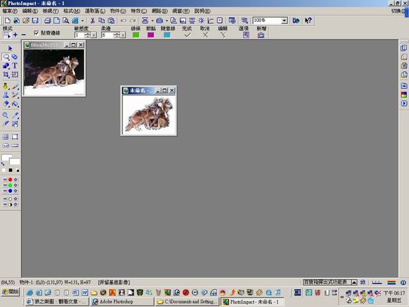Click the Print icon in toolbar
Viewport: 409px width, 307px height.
coord(48,20)
